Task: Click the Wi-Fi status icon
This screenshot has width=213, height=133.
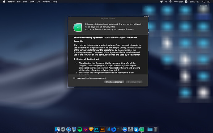Action: coord(170,2)
